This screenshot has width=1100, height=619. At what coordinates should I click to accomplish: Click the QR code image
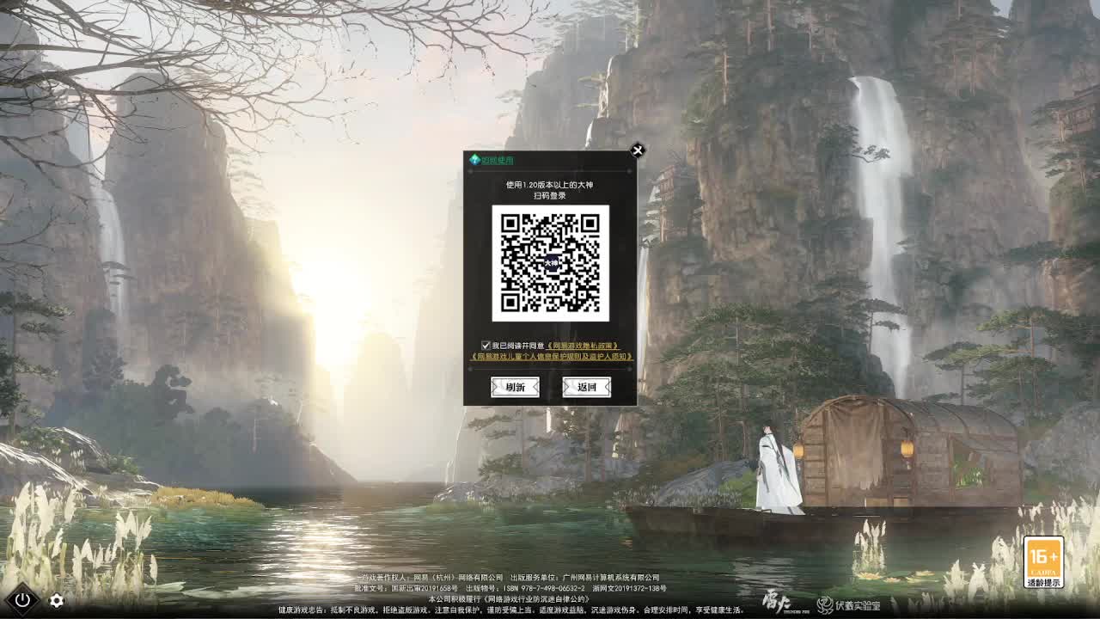pos(550,263)
